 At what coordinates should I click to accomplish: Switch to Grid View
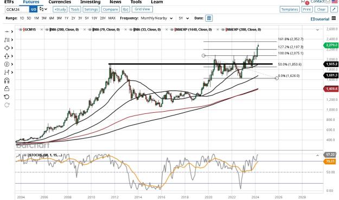tap(142, 9)
